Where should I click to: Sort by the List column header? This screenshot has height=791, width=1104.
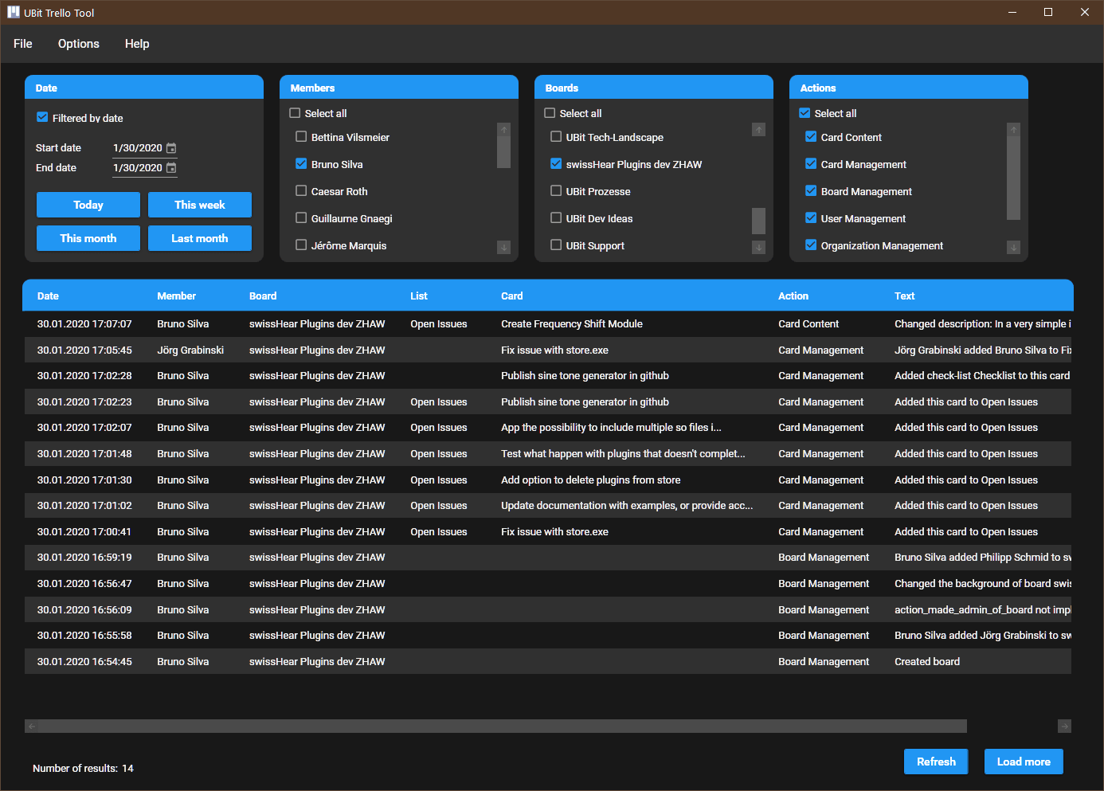pyautogui.click(x=419, y=296)
